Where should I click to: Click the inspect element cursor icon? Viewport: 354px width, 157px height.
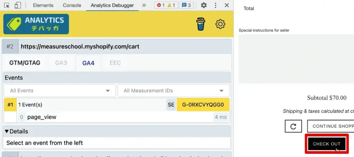tap(7, 5)
